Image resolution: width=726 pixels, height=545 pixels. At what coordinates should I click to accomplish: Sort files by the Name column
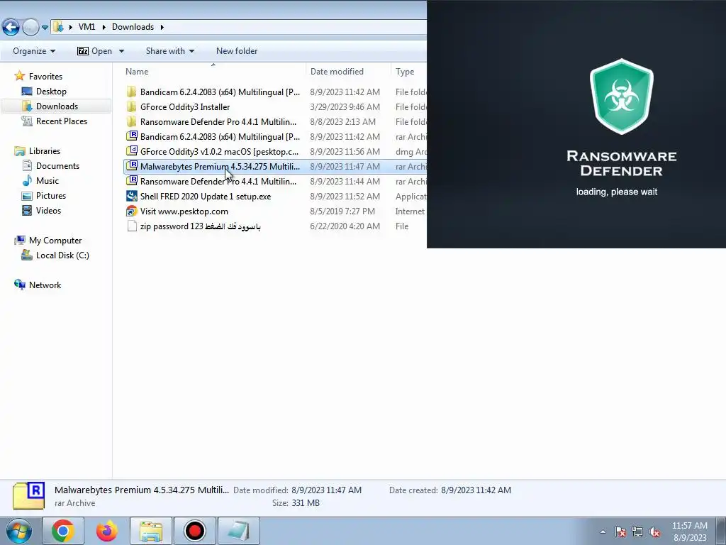click(x=137, y=72)
